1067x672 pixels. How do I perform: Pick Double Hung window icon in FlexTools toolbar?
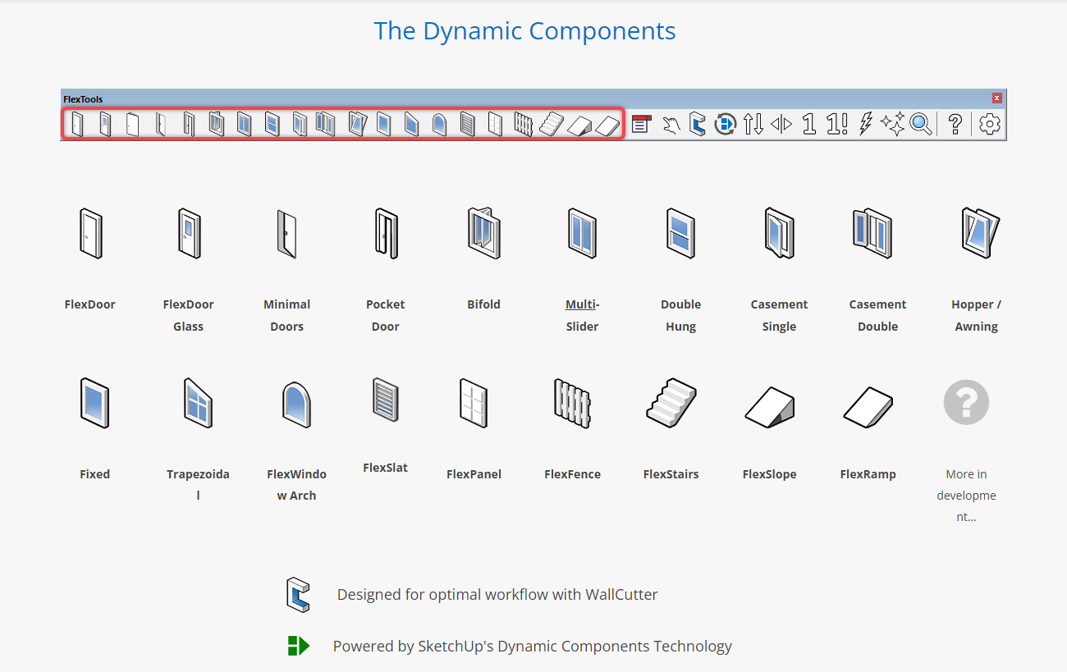pyautogui.click(x=272, y=124)
